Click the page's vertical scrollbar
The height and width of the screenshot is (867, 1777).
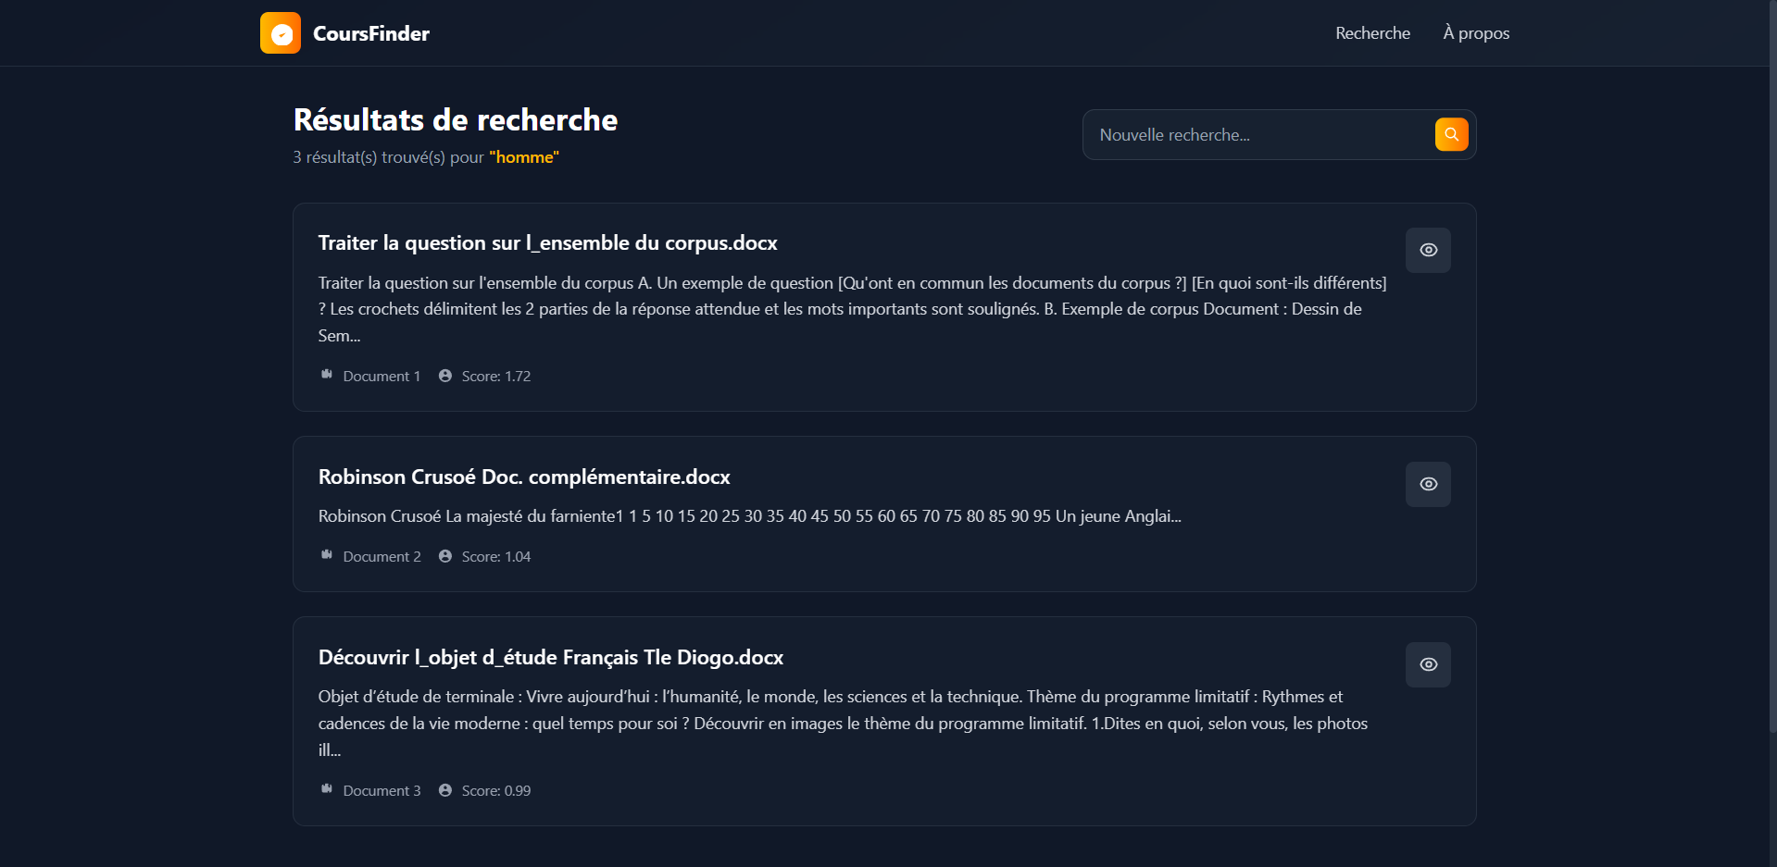click(x=1771, y=370)
